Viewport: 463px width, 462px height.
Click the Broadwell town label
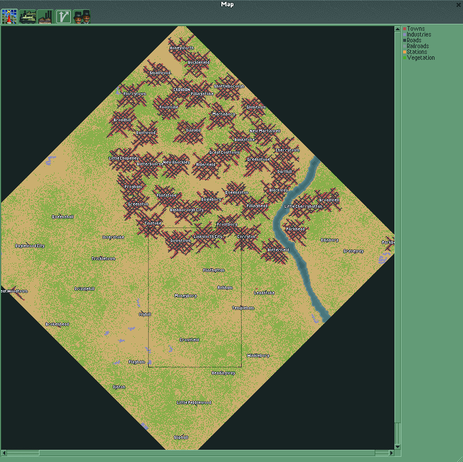click(329, 200)
